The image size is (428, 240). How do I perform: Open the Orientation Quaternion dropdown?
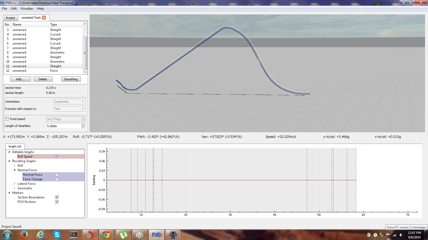click(x=69, y=102)
